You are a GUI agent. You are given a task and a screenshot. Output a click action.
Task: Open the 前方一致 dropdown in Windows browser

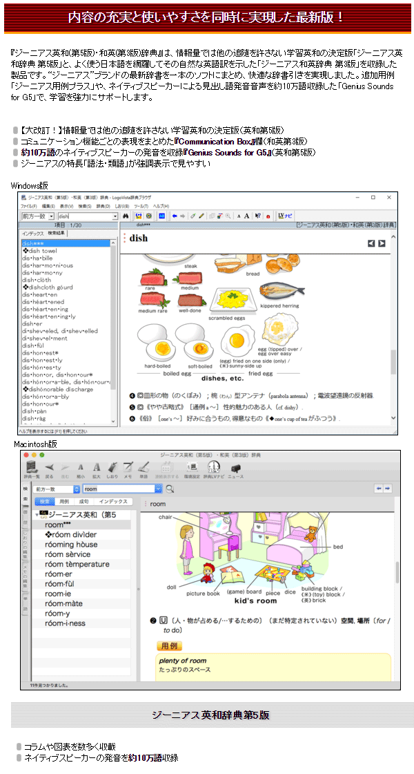52,216
